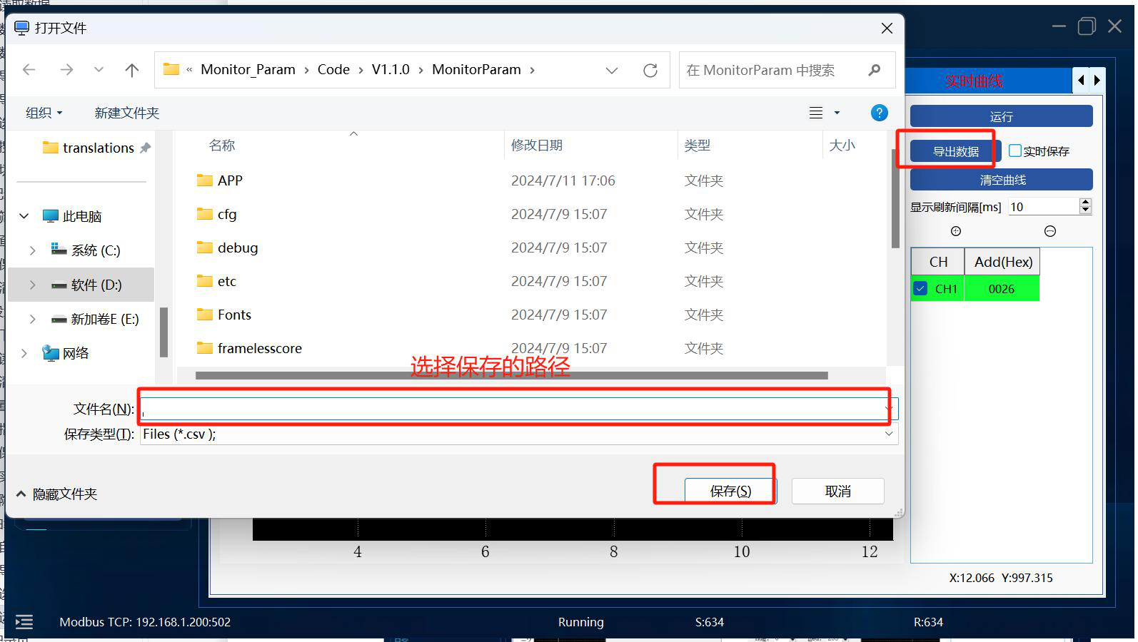
Task: Sort files by the 类型 column header
Action: [698, 146]
